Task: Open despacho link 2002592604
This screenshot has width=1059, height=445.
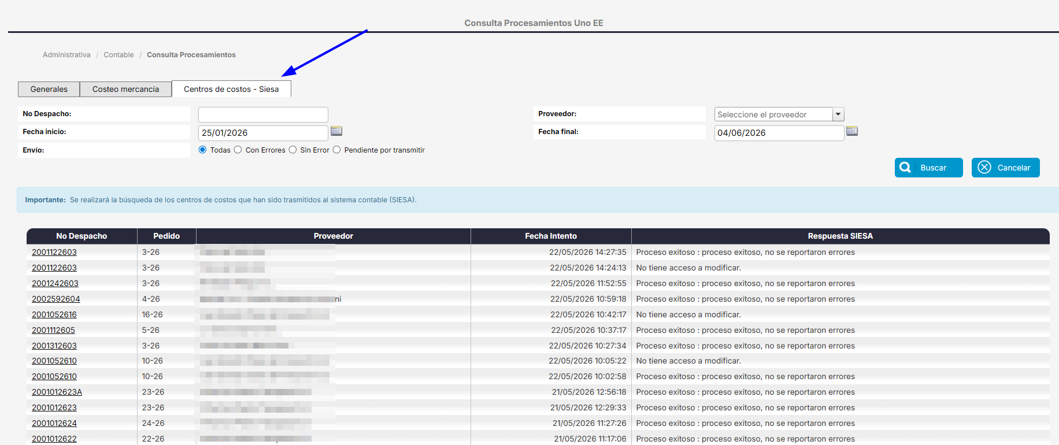Action: (x=56, y=299)
